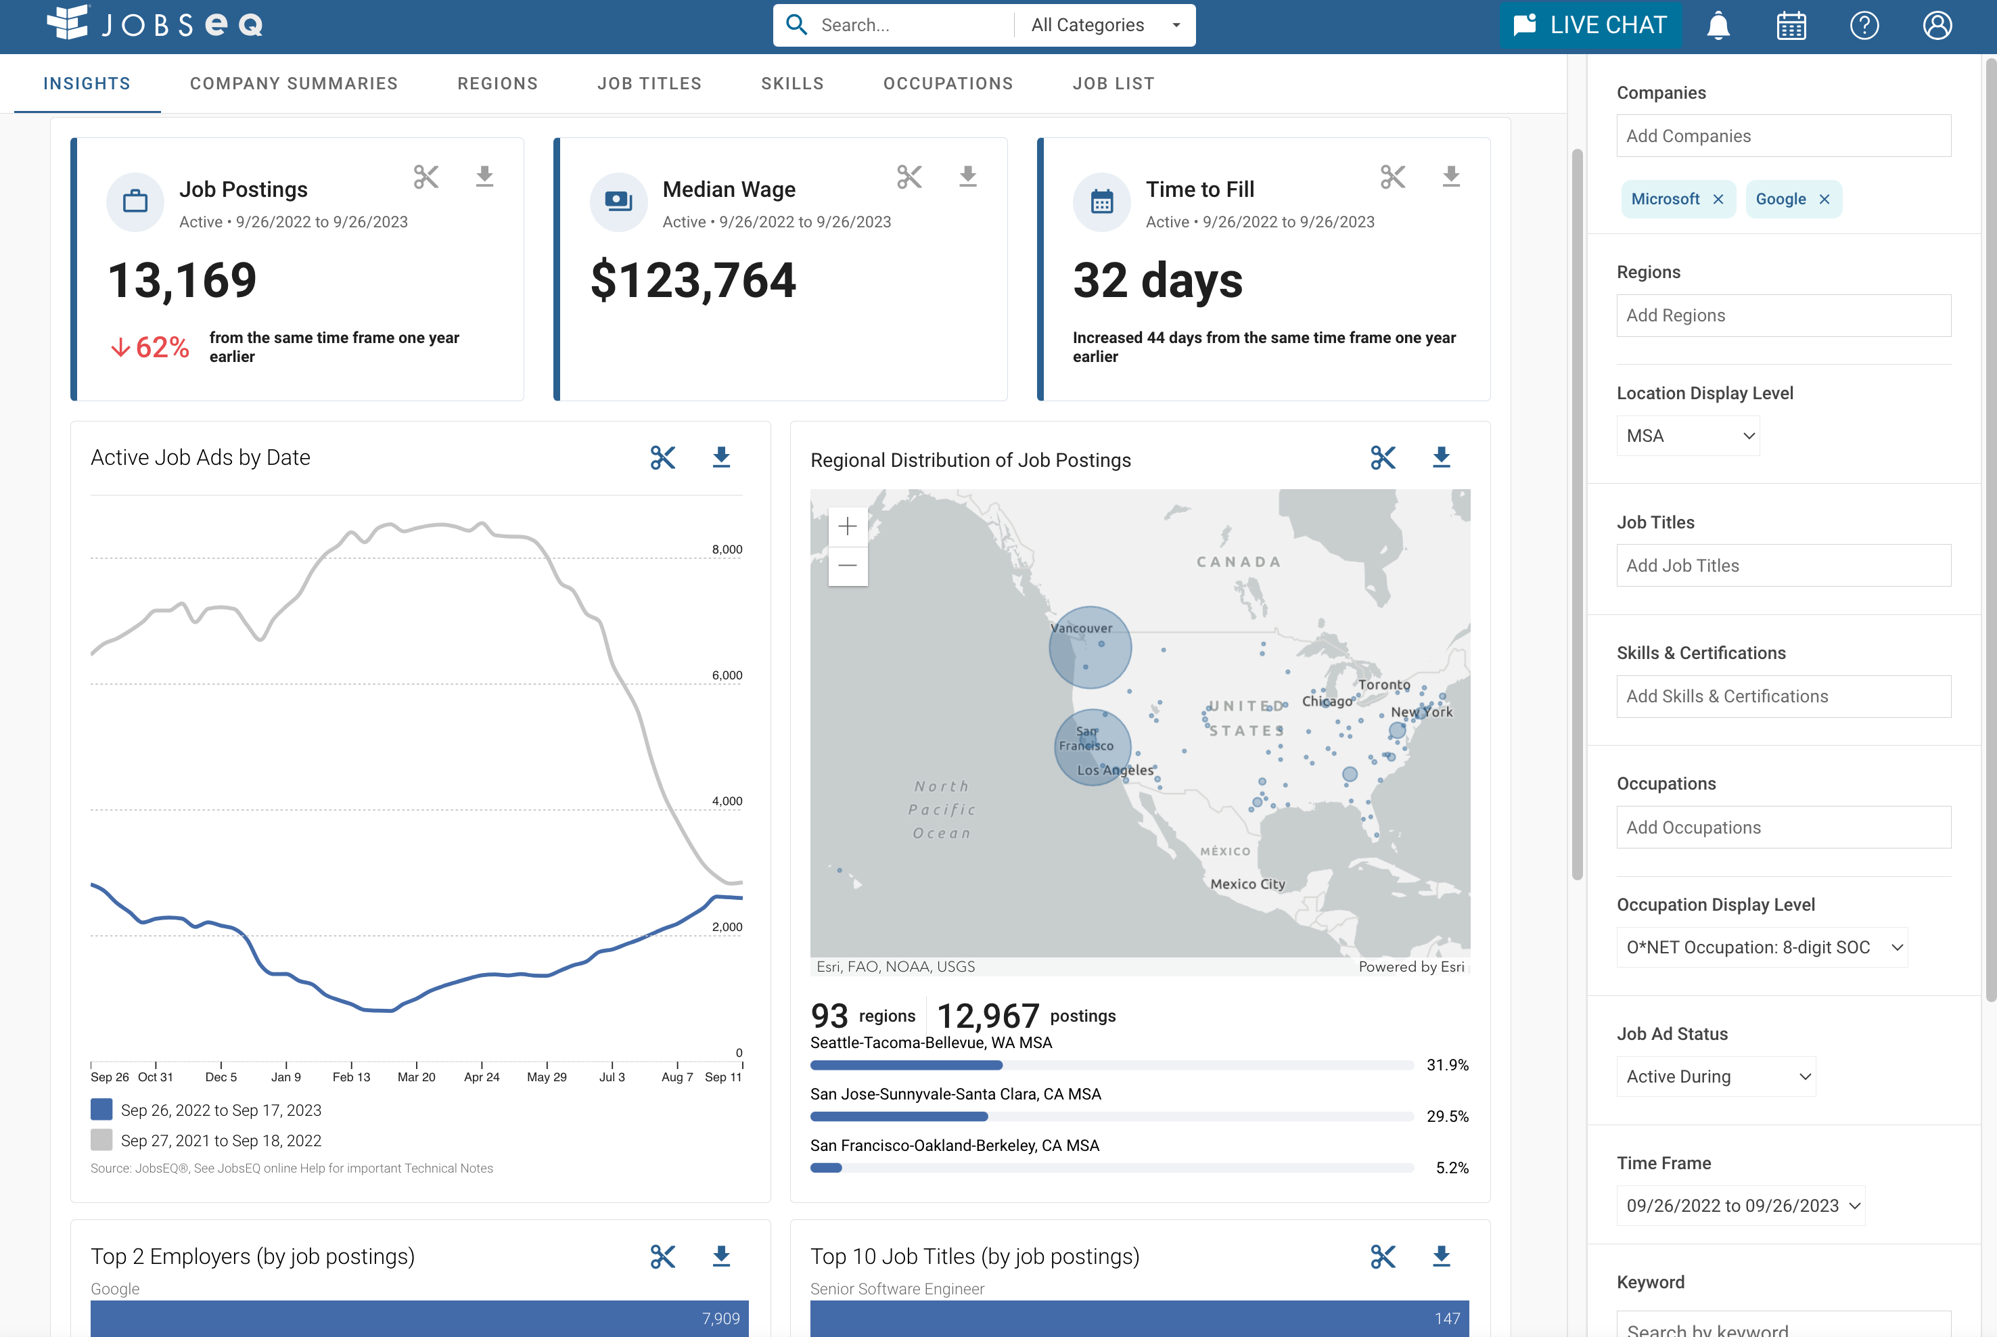Toggle the gray Sep 27, 2021 legend swatch

(x=101, y=1140)
